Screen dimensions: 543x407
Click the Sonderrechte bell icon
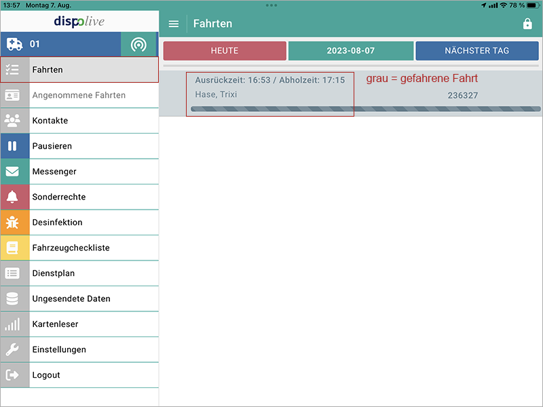pyautogui.click(x=14, y=197)
